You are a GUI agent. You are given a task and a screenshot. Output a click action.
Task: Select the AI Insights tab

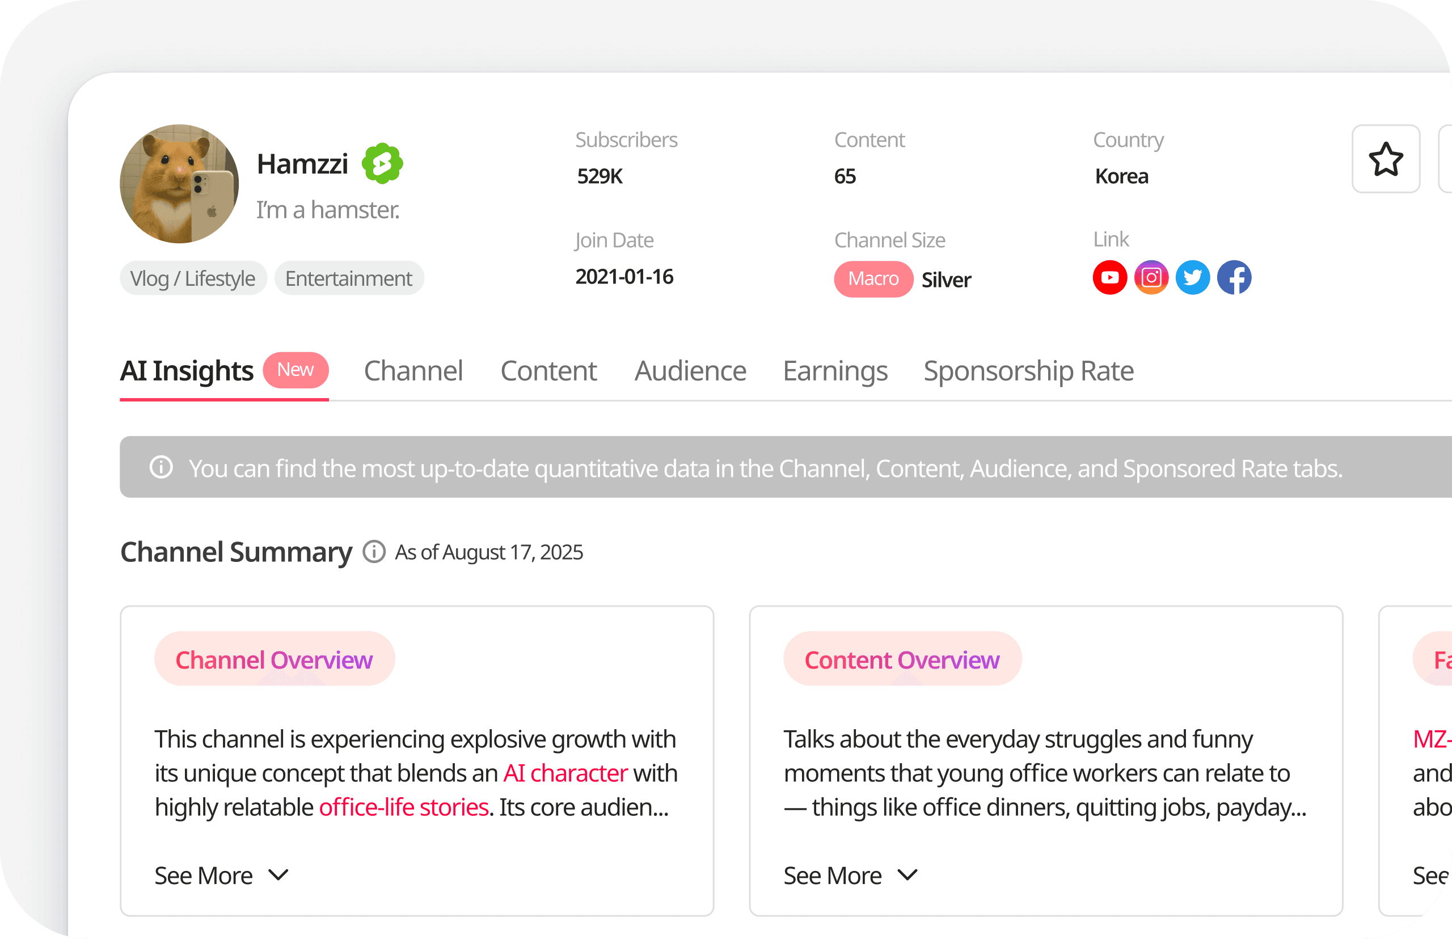pos(187,371)
